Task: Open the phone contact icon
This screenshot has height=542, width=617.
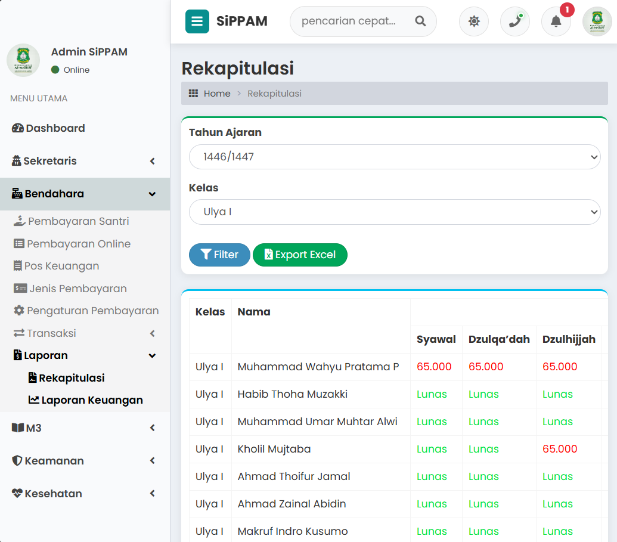Action: point(514,21)
